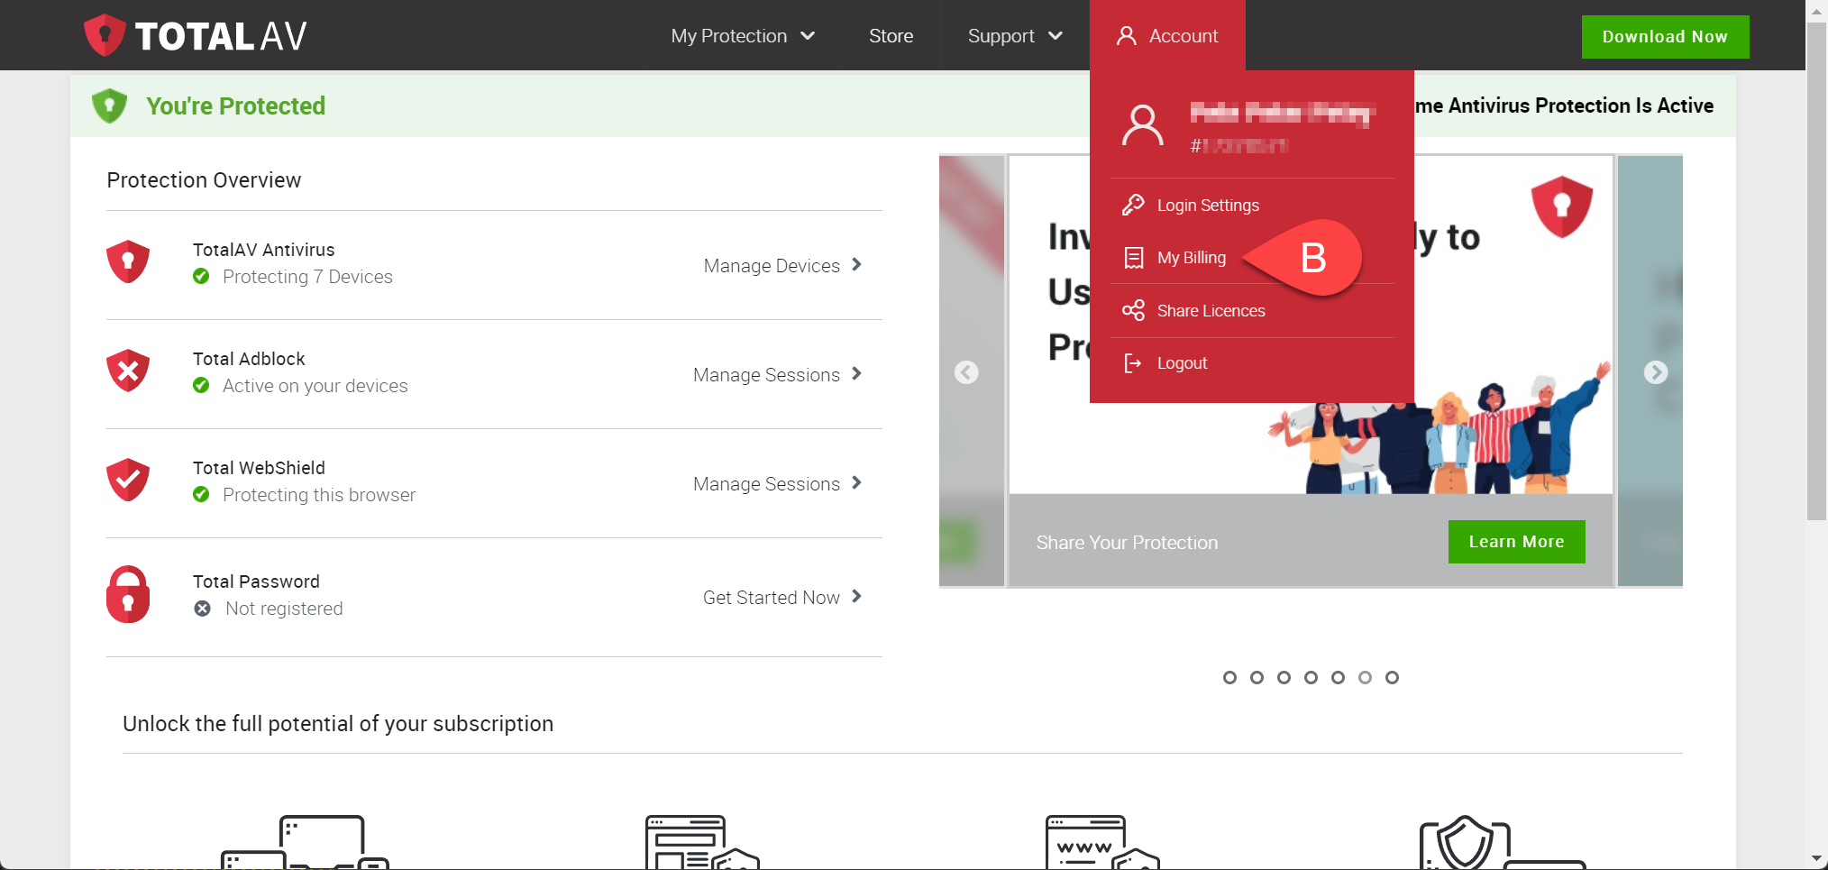Click the Share Your Protection caption

[x=1127, y=543]
